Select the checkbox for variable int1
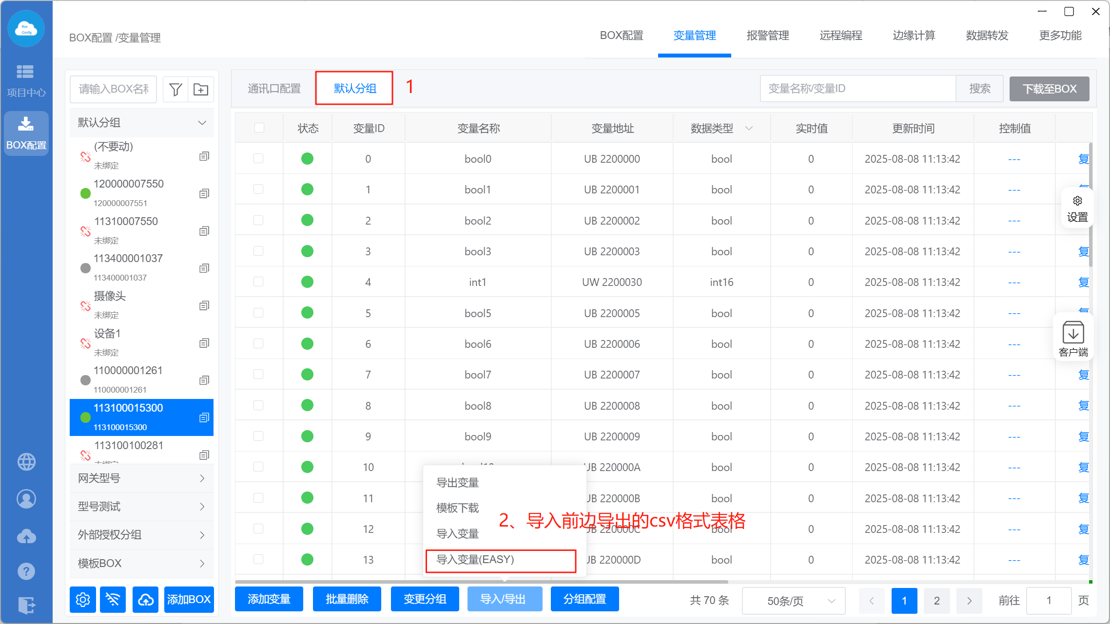The width and height of the screenshot is (1110, 624). pos(258,282)
